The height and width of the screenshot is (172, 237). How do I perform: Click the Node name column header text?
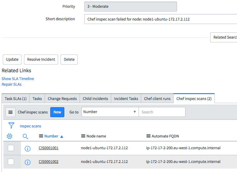96,136
